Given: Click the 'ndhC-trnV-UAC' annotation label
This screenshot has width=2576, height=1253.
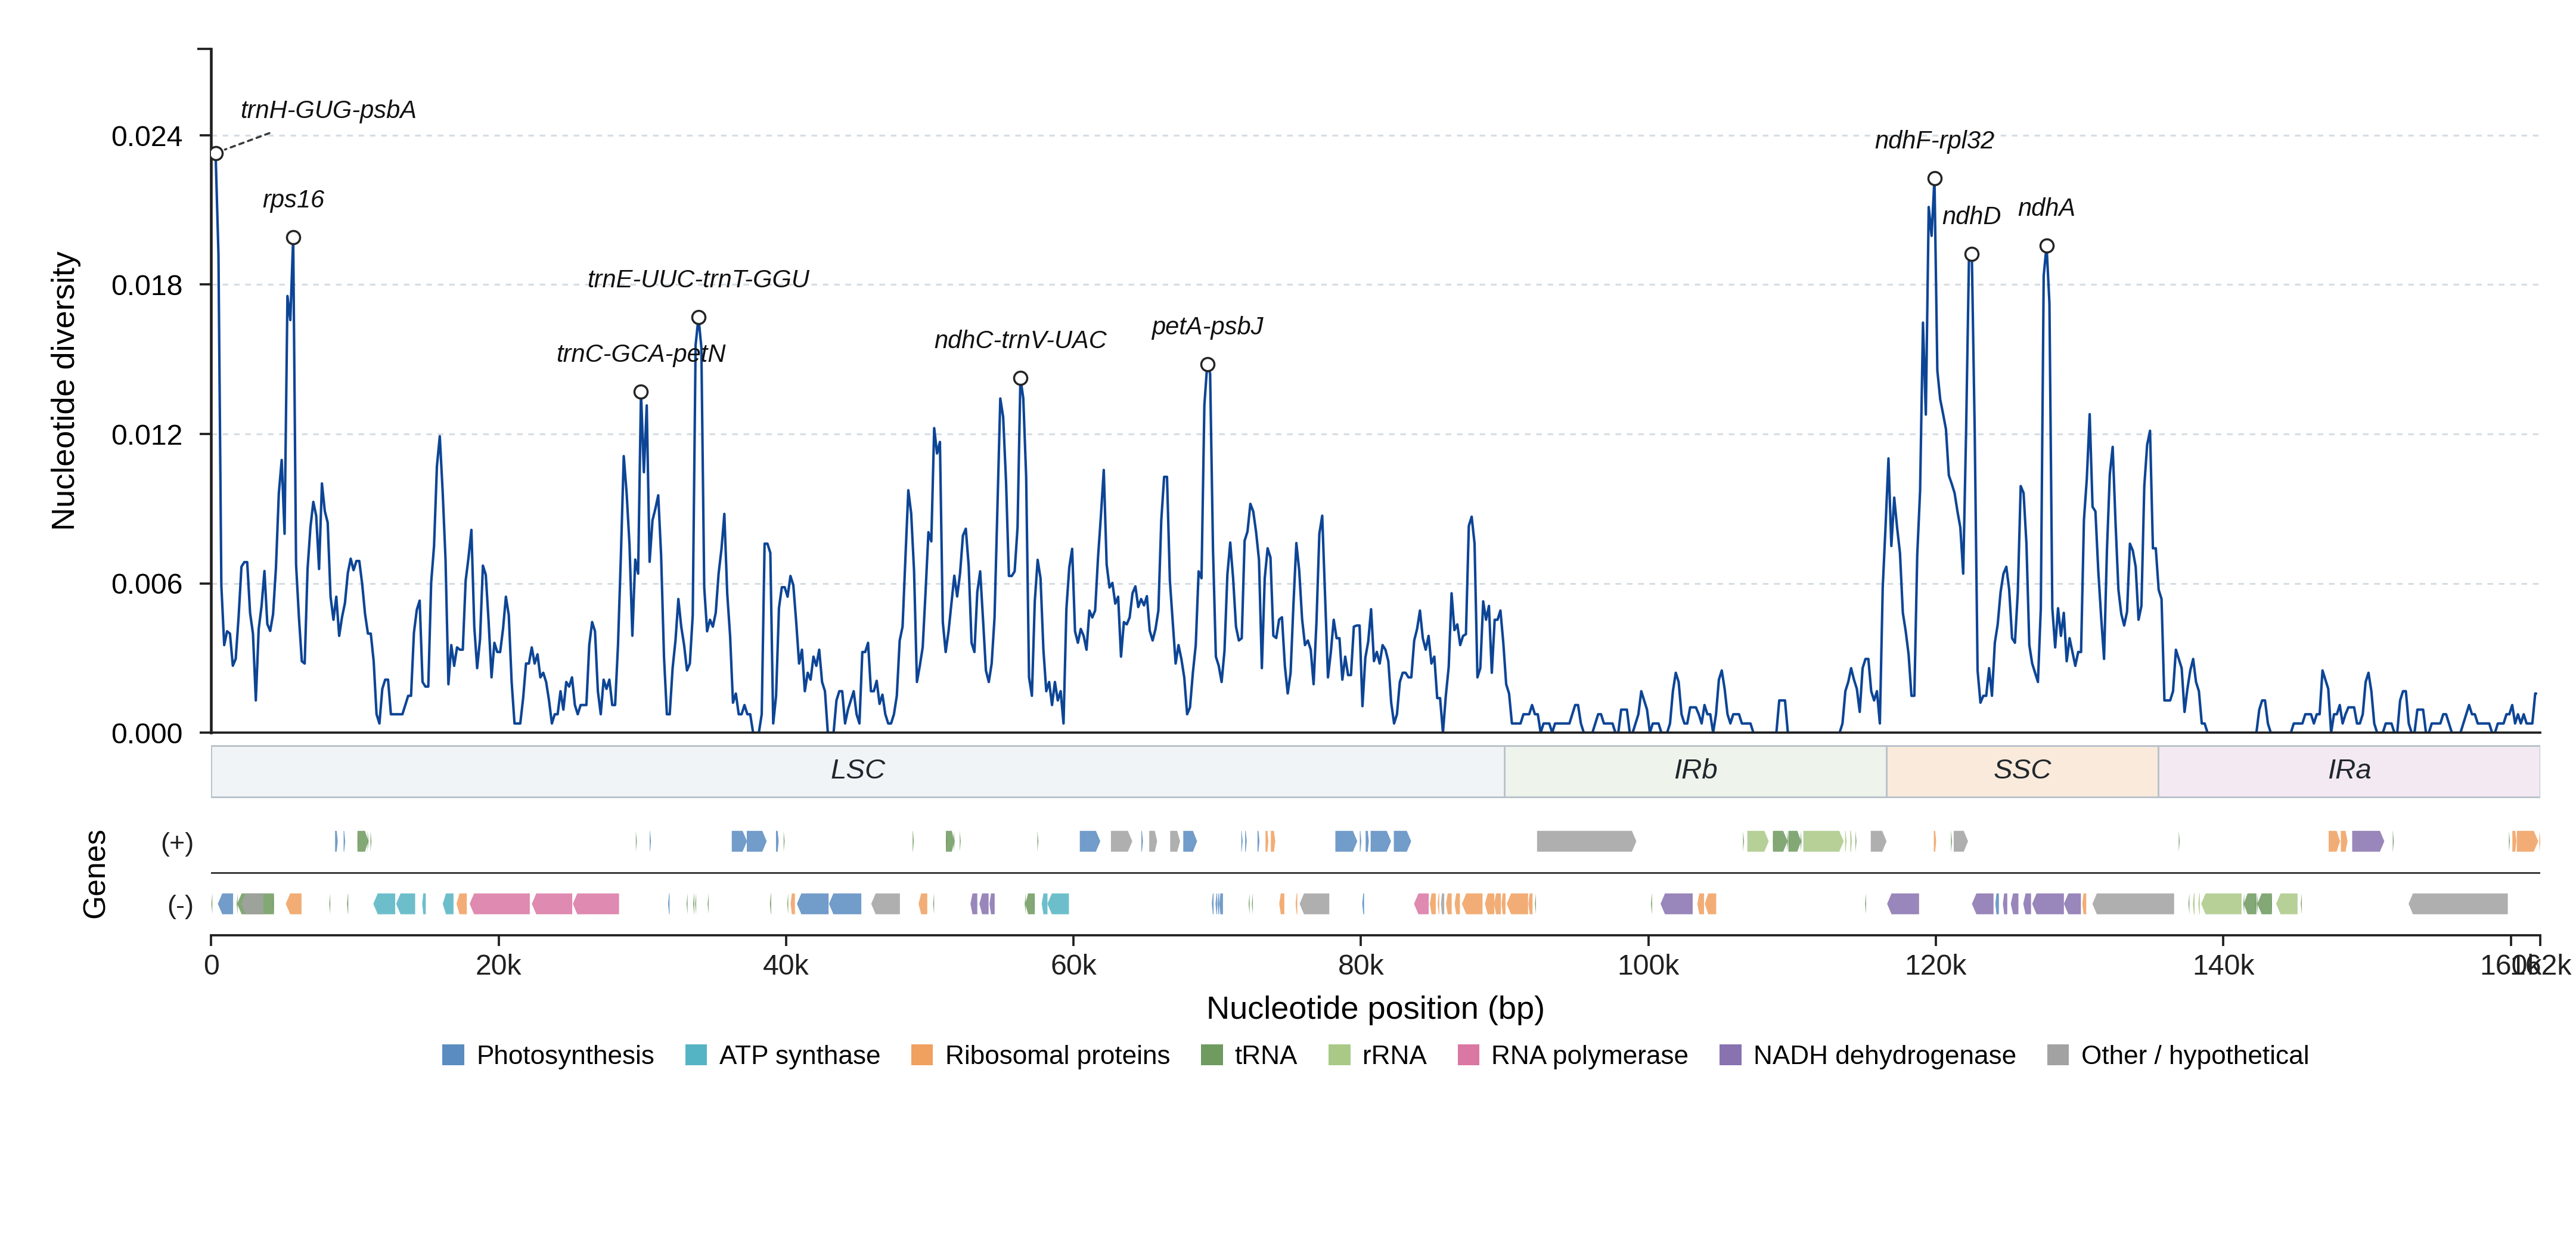Looking at the screenshot, I should click(1020, 340).
